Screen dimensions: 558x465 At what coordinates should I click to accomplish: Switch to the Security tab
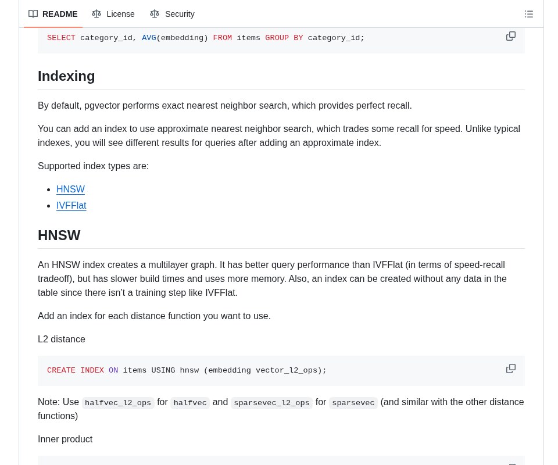172,14
